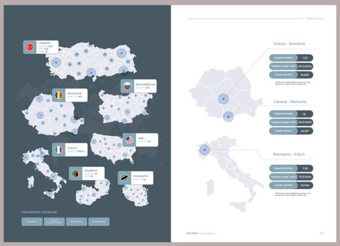
Task: Click the Tanzania flag icon
Action: point(124,178)
